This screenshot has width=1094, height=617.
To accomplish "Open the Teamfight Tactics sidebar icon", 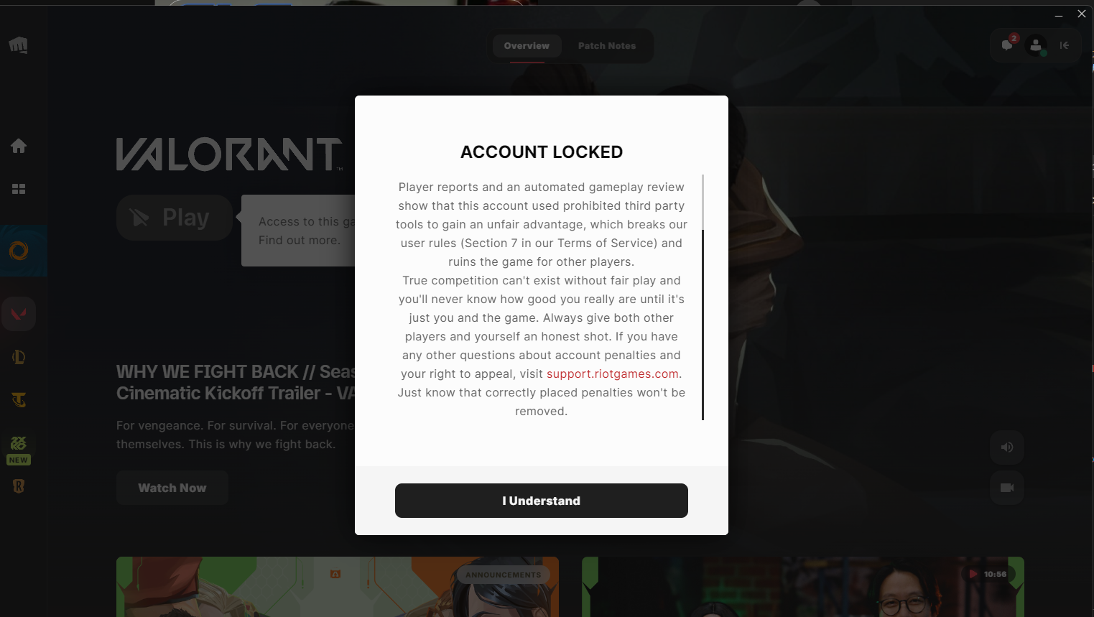I will tap(19, 400).
